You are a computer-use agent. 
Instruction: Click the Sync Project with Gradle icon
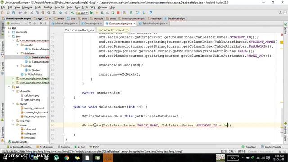(x=131, y=13)
